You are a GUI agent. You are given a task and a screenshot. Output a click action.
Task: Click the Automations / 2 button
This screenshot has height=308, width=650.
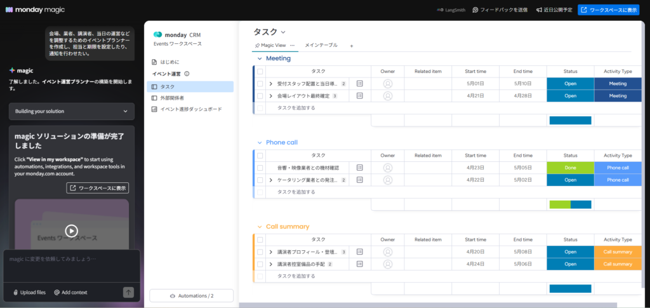pyautogui.click(x=191, y=296)
